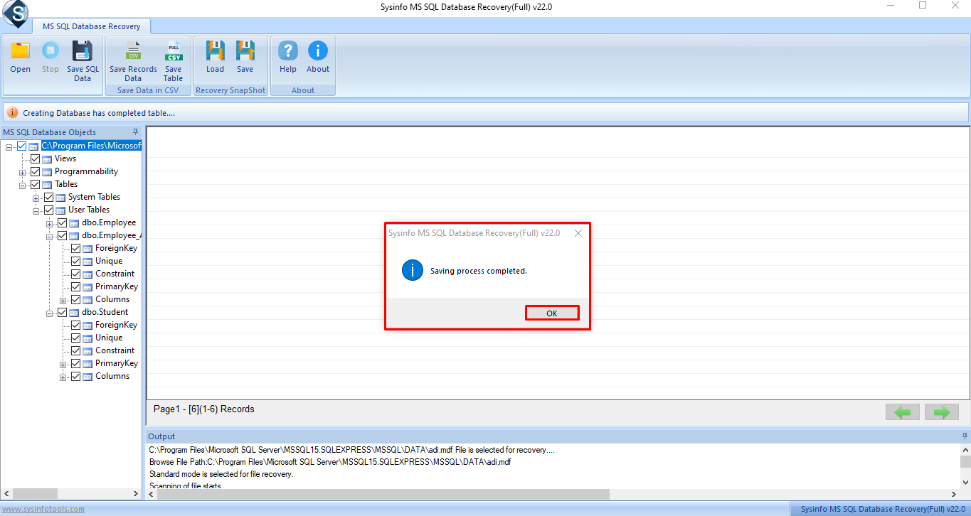The height and width of the screenshot is (516, 971).
Task: Click 'Standard mode is selected for file recovery.' line
Action: click(221, 474)
